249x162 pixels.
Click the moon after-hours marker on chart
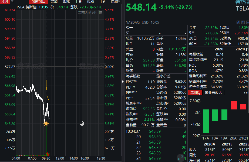(x=82, y=124)
